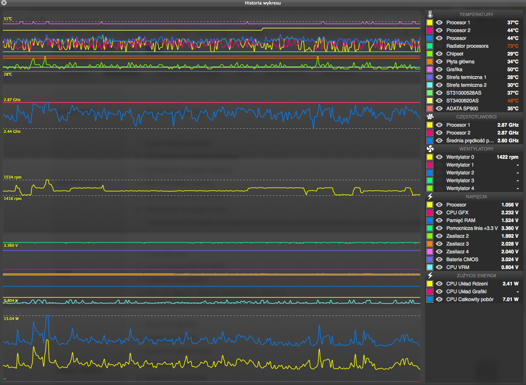Click the 2.87 GHz label on frequency graph
The width and height of the screenshot is (526, 385).
12,100
